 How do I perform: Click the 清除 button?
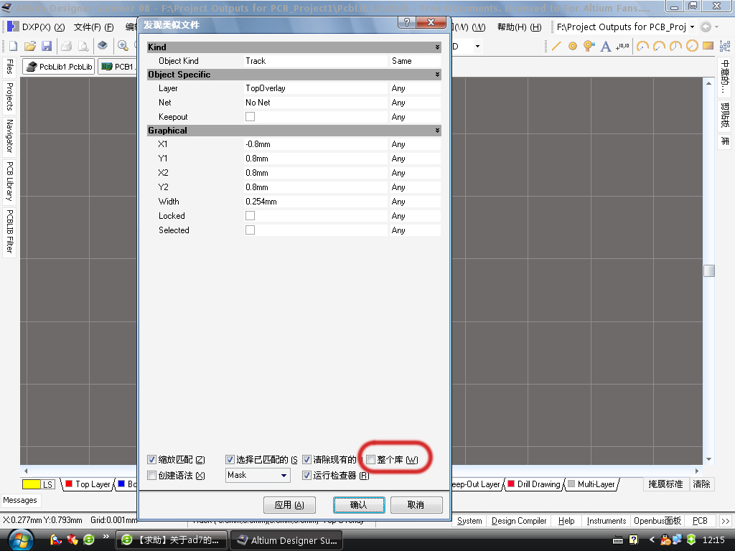pyautogui.click(x=702, y=484)
